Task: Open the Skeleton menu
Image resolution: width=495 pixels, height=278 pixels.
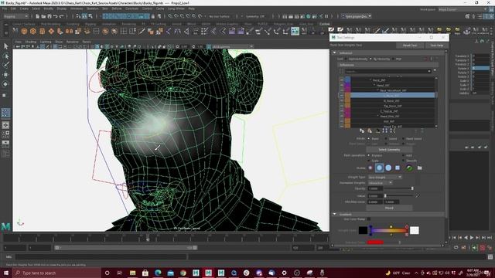Action: point(93,8)
